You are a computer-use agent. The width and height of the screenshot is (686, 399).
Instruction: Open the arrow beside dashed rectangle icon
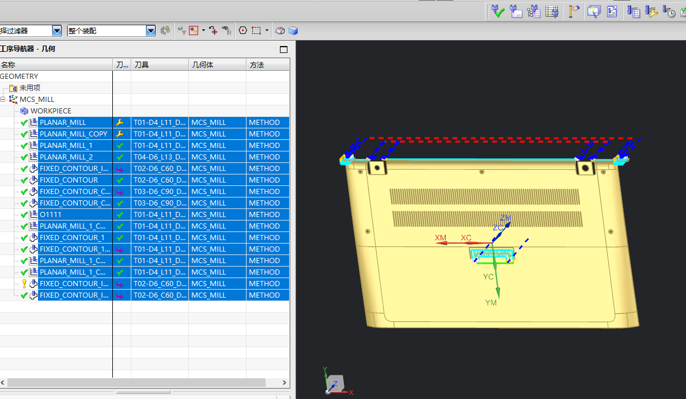[267, 30]
